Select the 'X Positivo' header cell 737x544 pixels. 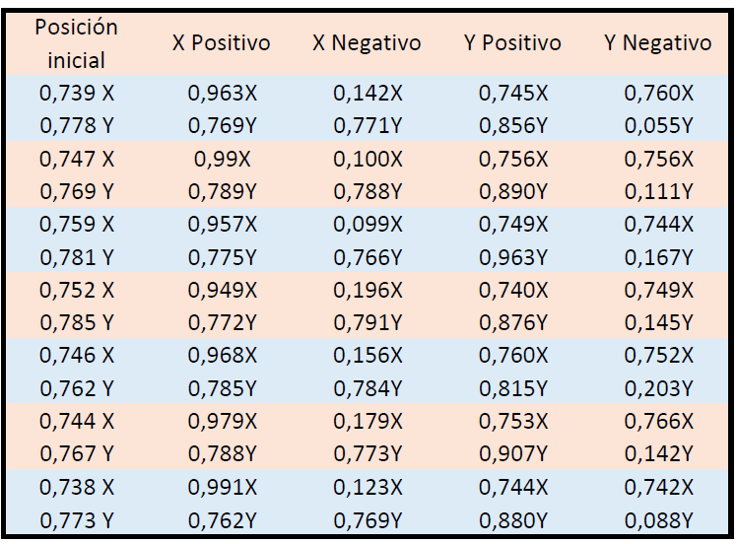[221, 43]
